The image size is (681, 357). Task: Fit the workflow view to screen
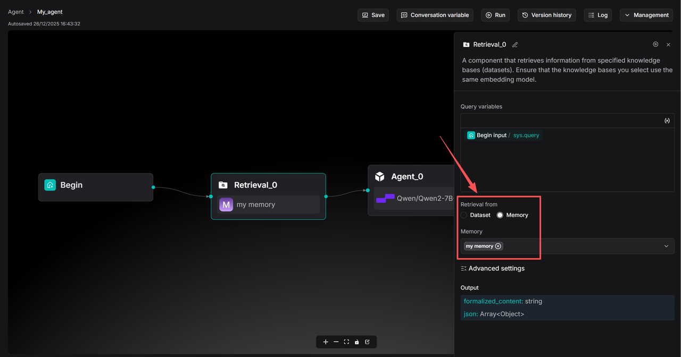(x=346, y=342)
